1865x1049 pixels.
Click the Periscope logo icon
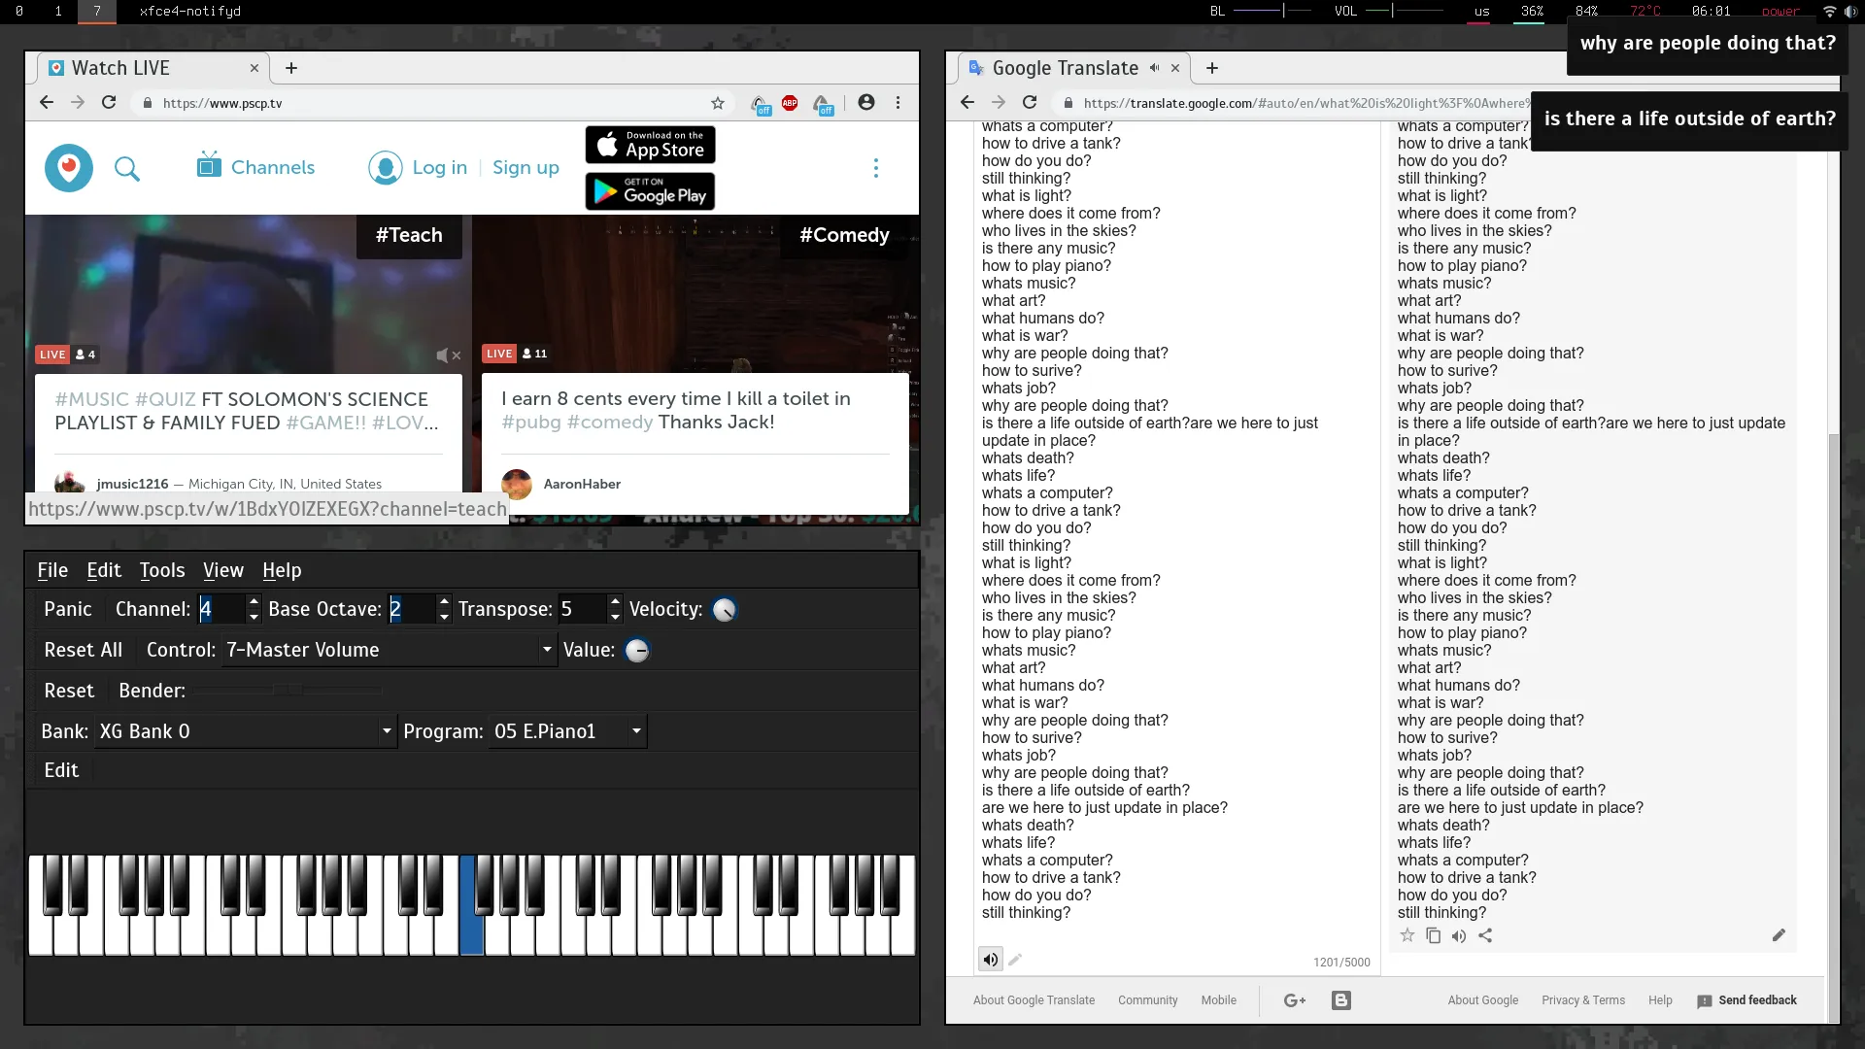pos(69,168)
